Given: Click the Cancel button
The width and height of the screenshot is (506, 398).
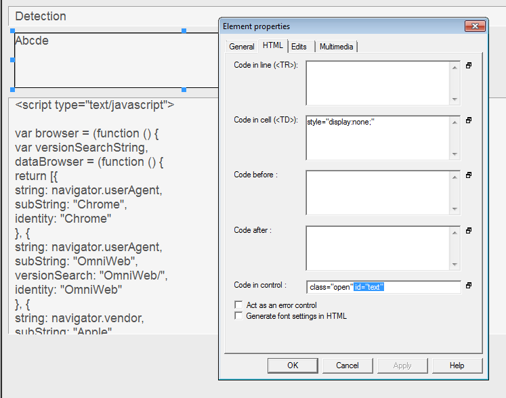Looking at the screenshot, I should (x=347, y=366).
